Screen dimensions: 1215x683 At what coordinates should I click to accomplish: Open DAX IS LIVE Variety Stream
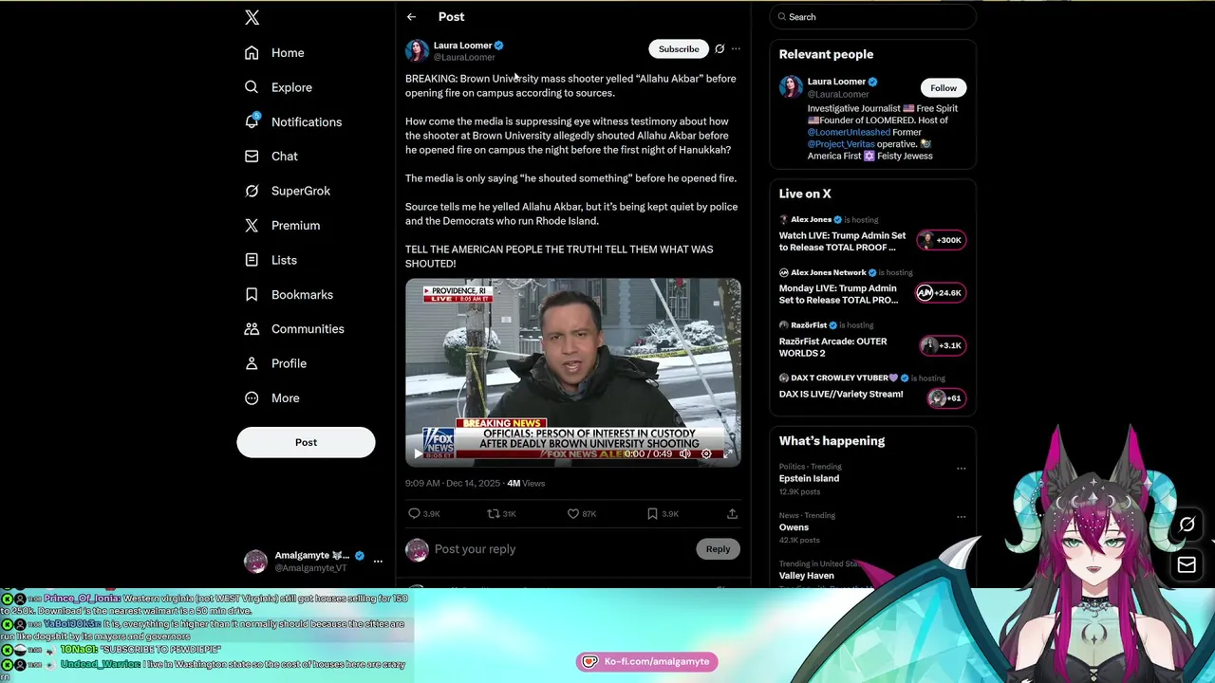(x=841, y=394)
